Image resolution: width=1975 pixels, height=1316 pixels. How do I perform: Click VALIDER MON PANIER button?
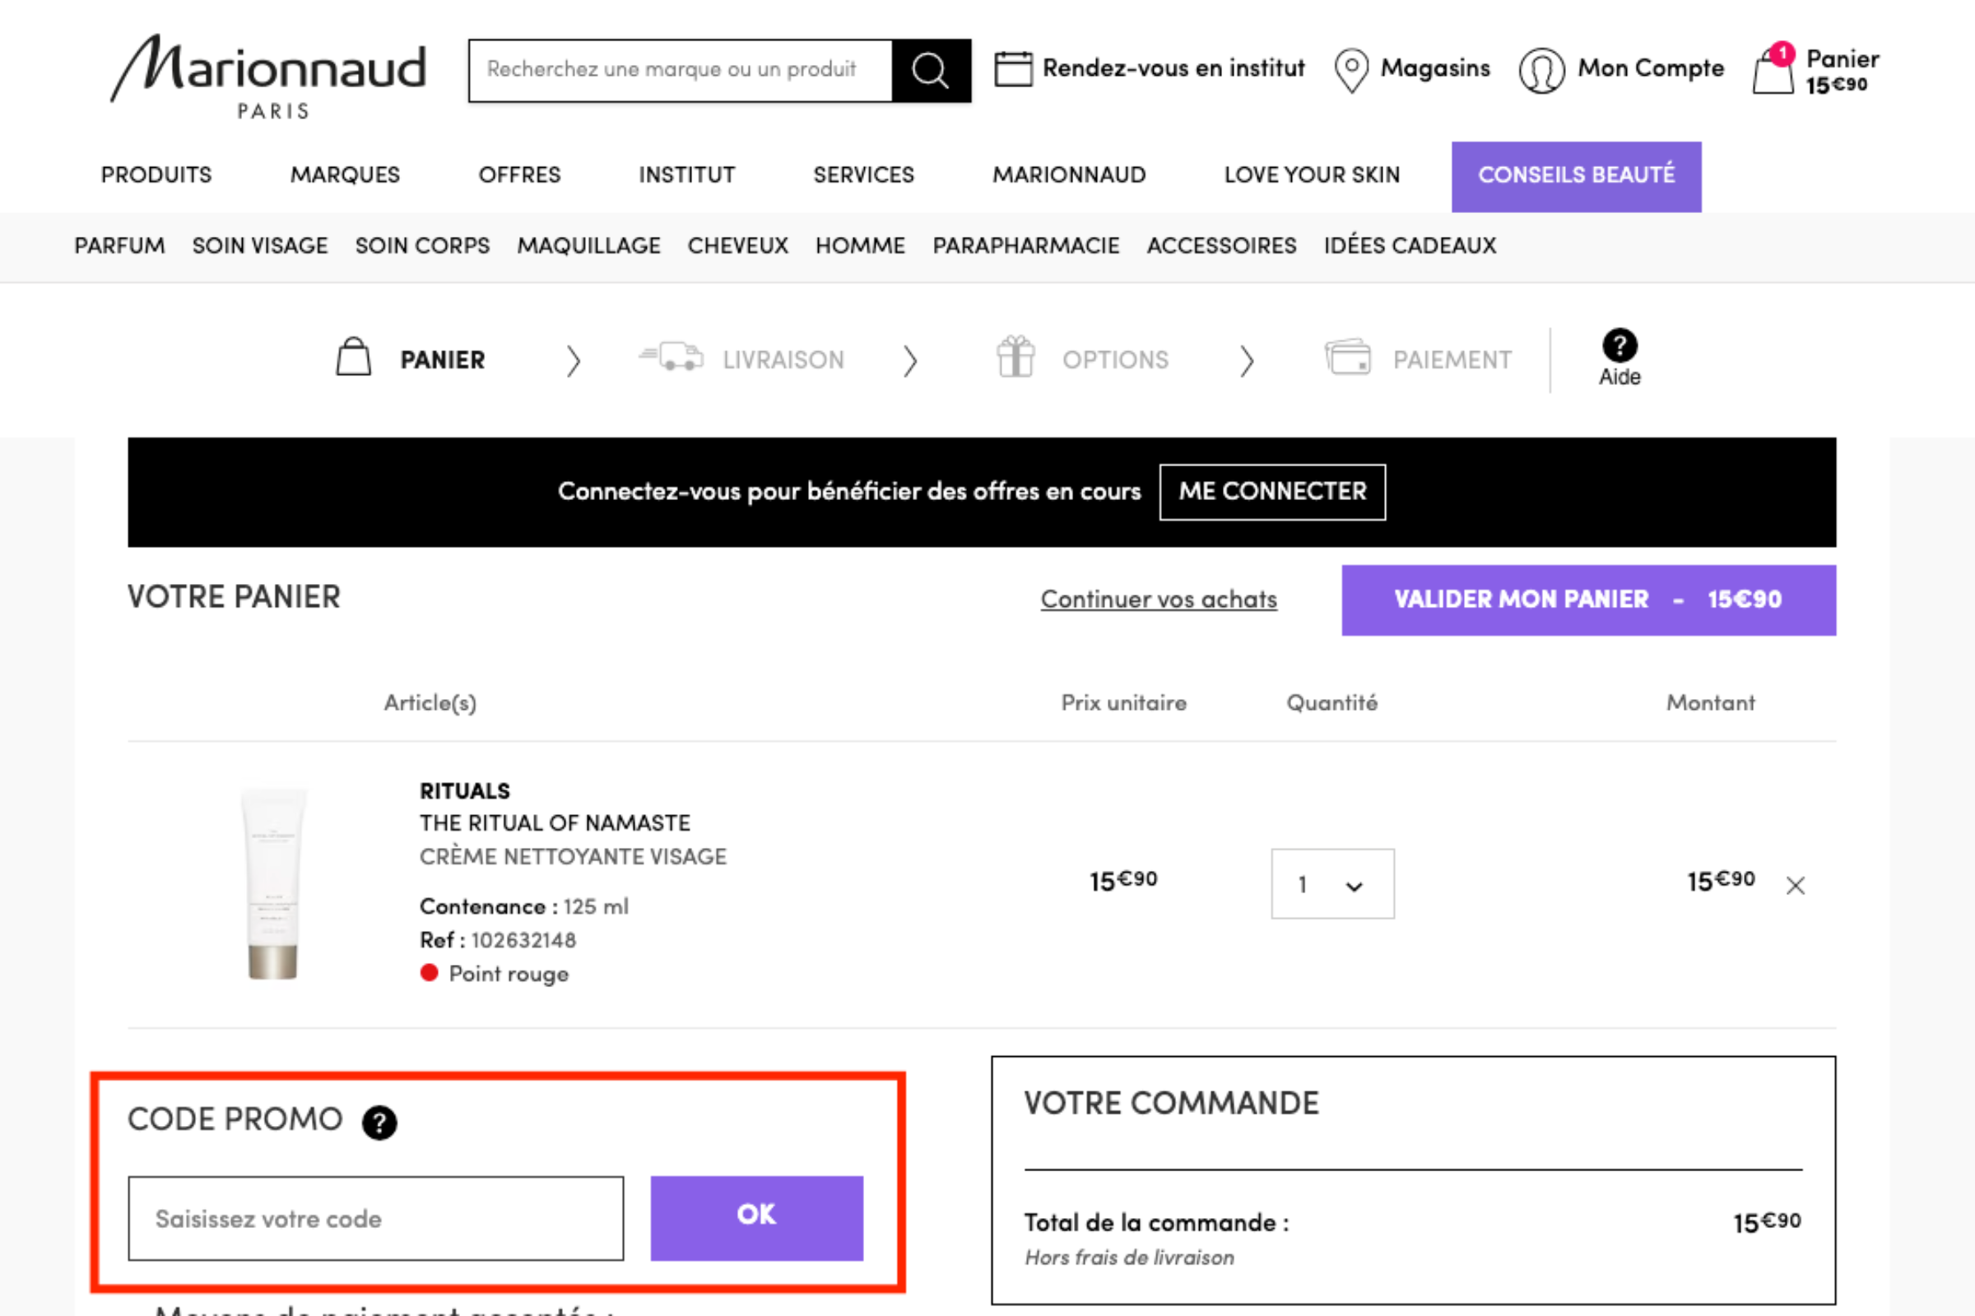(x=1589, y=600)
